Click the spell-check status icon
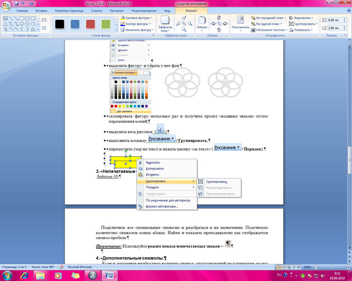Image resolution: width=352 pixels, height=281 pixels. (x=61, y=267)
